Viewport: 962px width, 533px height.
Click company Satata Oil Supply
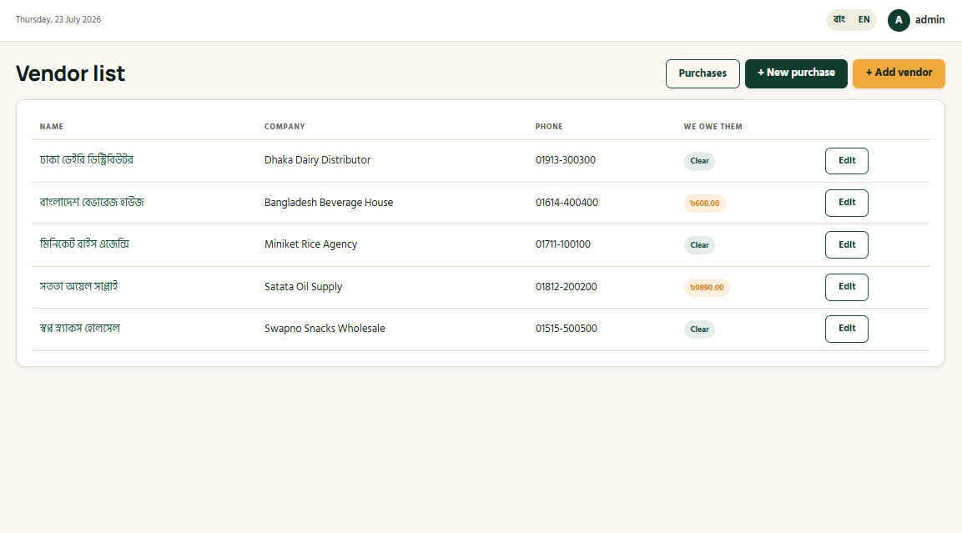click(x=303, y=286)
